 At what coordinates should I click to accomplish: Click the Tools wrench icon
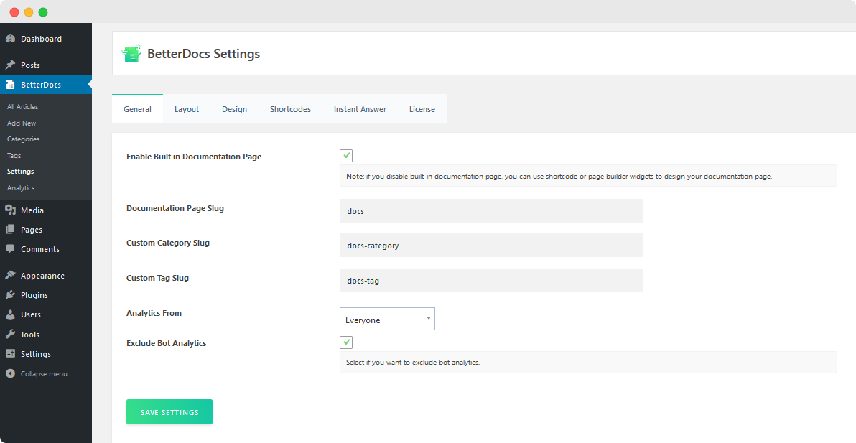(x=10, y=335)
